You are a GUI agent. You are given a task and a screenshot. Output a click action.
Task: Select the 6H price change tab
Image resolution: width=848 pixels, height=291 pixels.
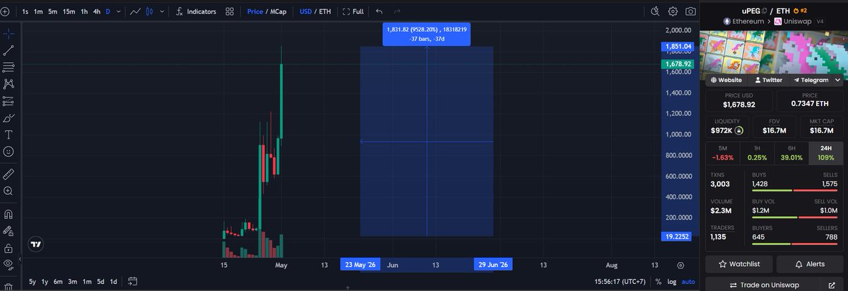(791, 152)
